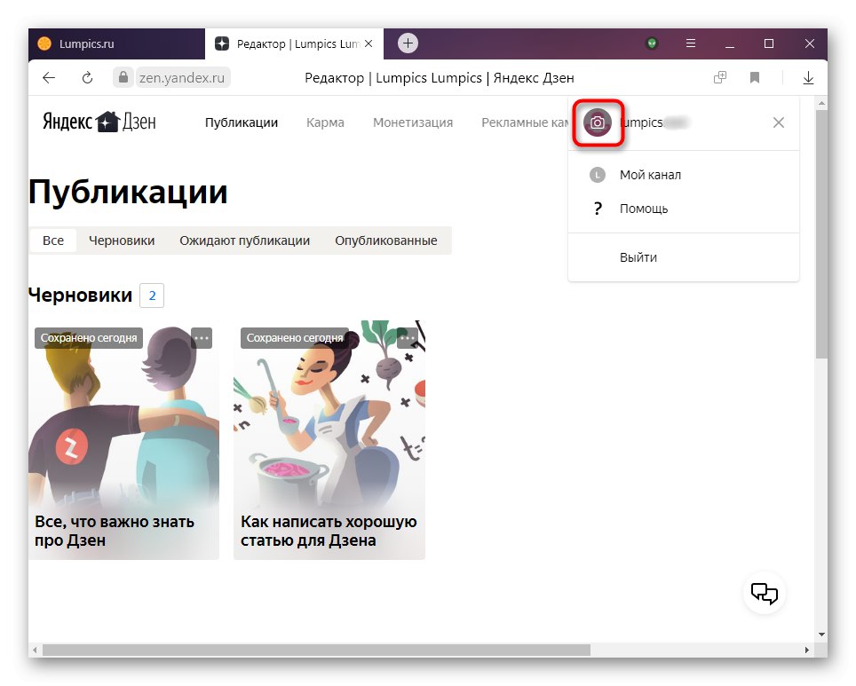
Task: Bookmark the page with the flag icon
Action: (754, 77)
